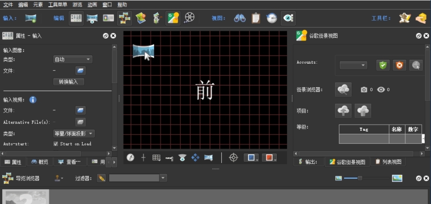Open blue square color dropdown
This screenshot has height=204, width=431.
(x=251, y=158)
